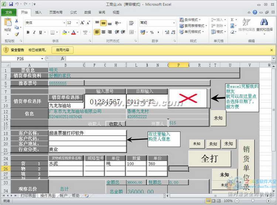277x205 pixels.
Task: Open the 帐户 sheet tab
Action: 64,195
